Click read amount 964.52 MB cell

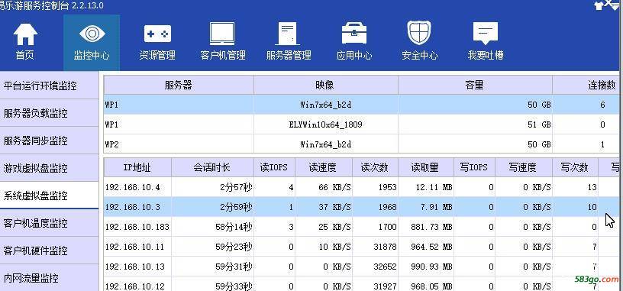pos(425,247)
